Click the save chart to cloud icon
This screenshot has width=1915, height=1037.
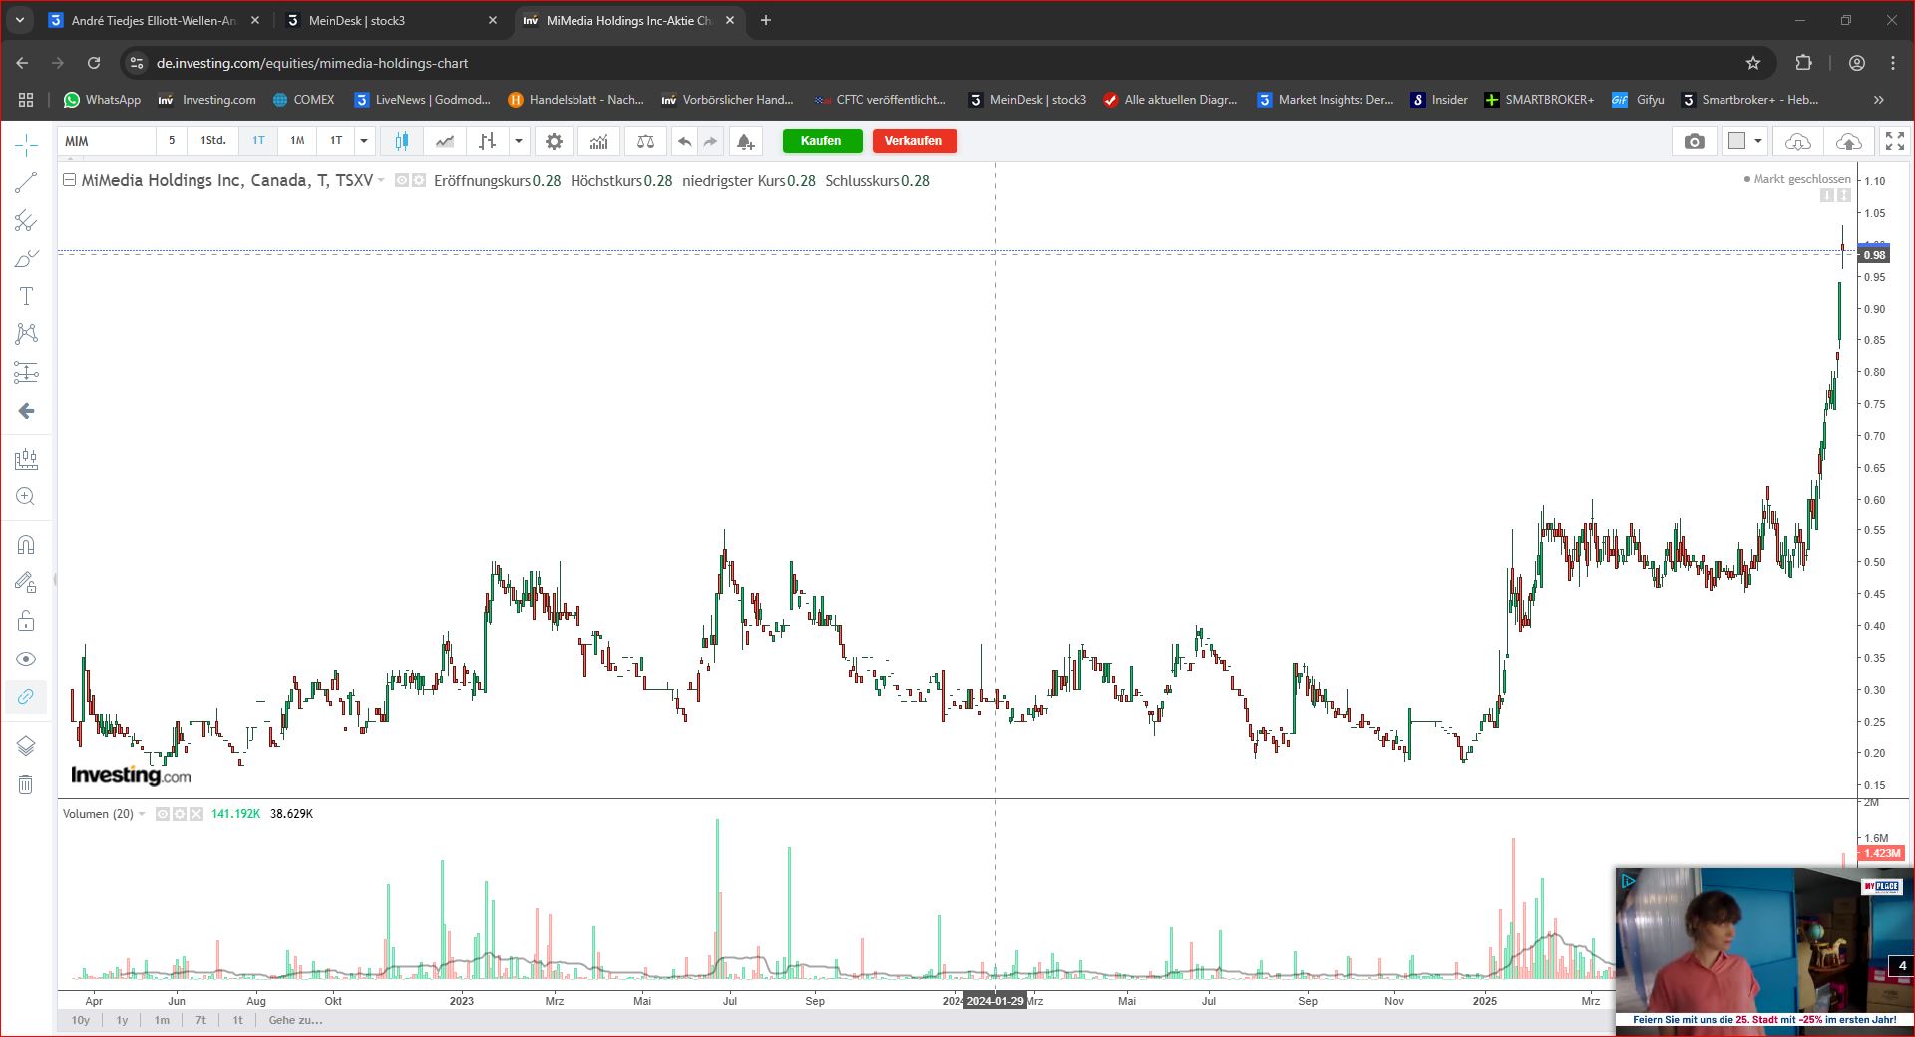pos(1848,141)
